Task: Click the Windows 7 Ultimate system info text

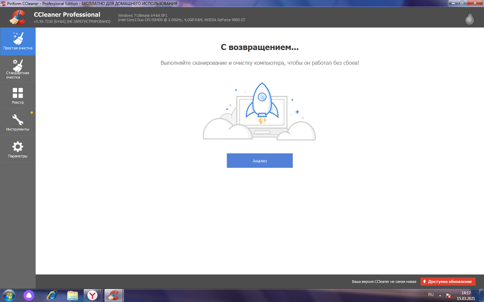Action: coord(143,15)
